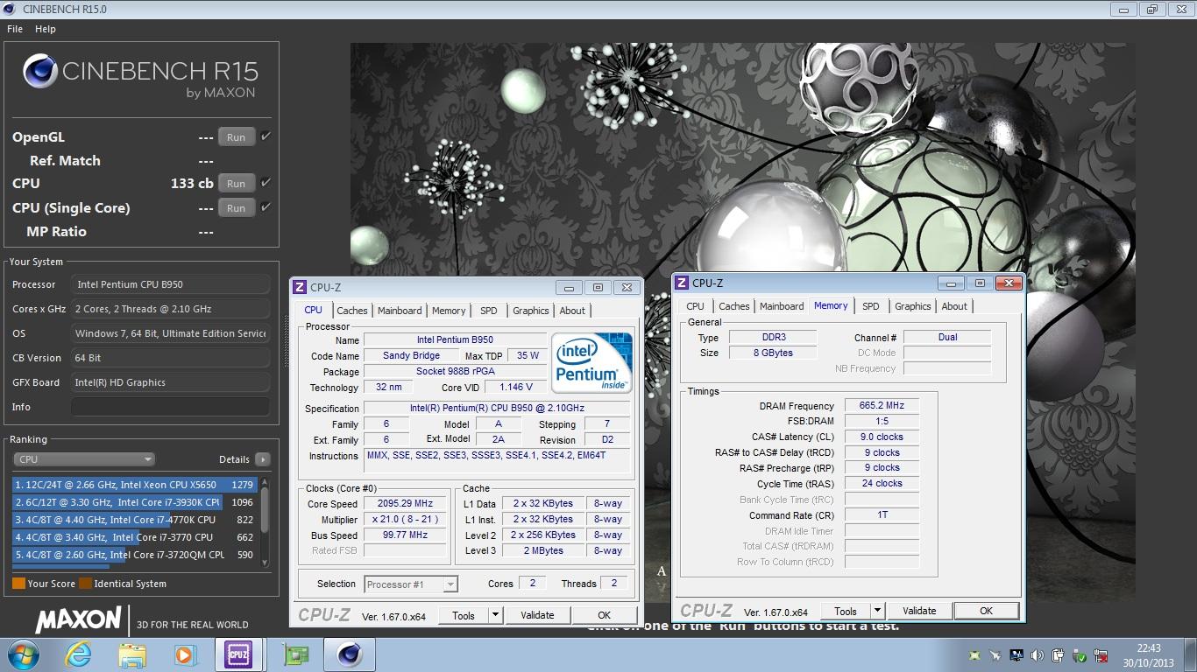Click Tools button in left CPU-Z window
The image size is (1197, 672).
click(x=464, y=615)
